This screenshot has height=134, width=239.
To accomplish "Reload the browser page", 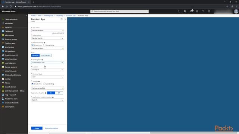I will point(11,7).
